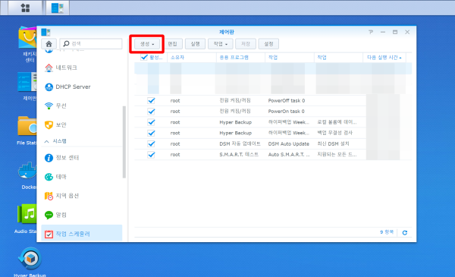Toggle the PowerOff task 0 checkbox
Image resolution: width=455 pixels, height=277 pixels.
coord(151,100)
